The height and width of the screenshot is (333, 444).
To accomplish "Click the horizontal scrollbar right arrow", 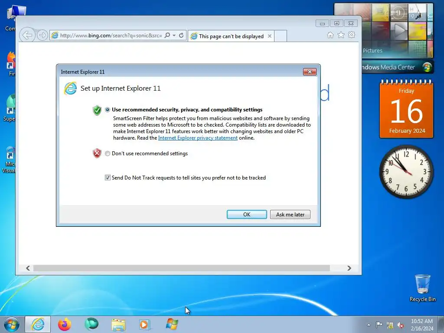I will [x=349, y=268].
